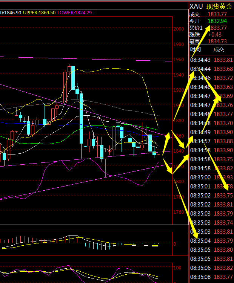Click the LOWER:1824.29 Bollinger band label
Image resolution: width=234 pixels, height=283 pixels.
[x=75, y=12]
